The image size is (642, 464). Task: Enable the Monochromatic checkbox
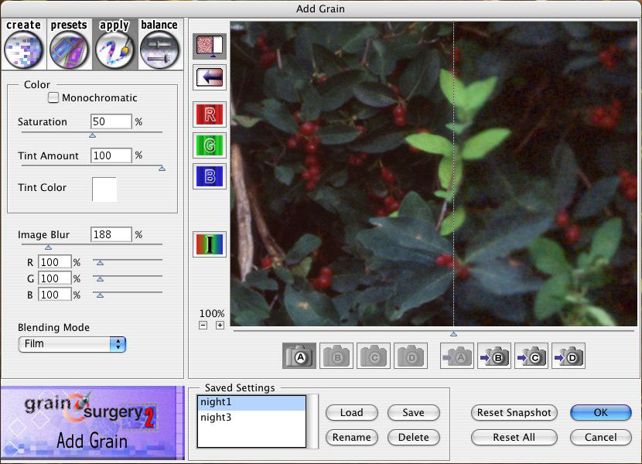pos(53,97)
